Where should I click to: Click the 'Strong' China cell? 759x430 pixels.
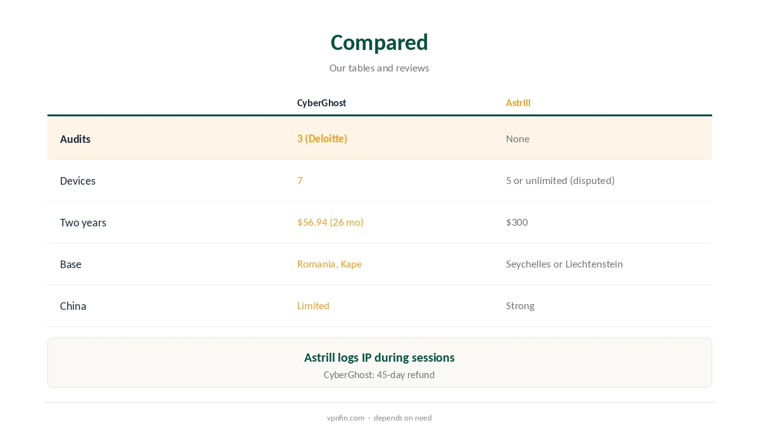point(520,306)
